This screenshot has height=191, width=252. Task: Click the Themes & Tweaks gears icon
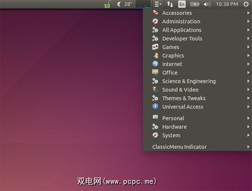[x=155, y=98]
